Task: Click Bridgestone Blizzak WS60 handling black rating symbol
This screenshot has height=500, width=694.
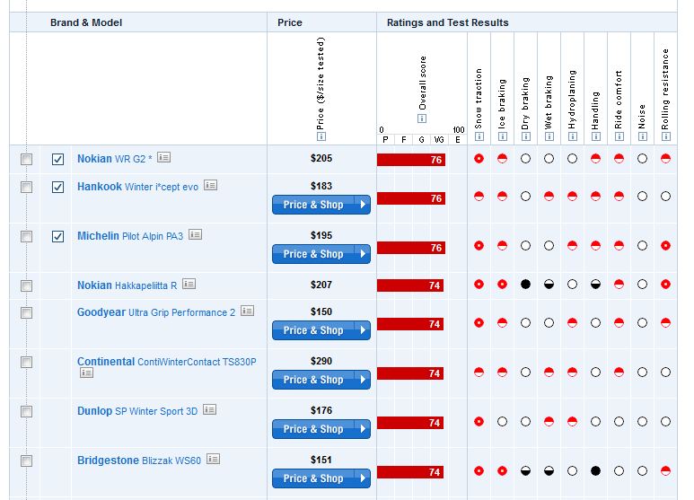Action: point(596,470)
